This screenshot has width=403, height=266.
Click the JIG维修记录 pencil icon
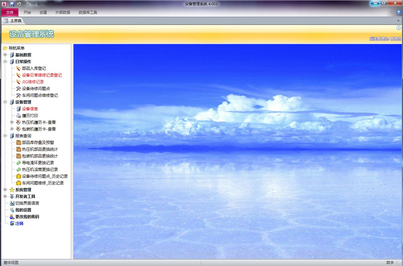point(19,82)
